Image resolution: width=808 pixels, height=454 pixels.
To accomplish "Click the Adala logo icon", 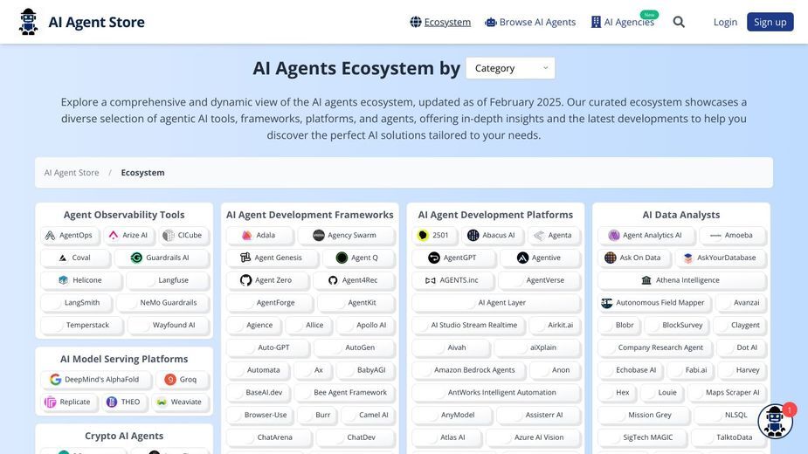I will tap(247, 236).
